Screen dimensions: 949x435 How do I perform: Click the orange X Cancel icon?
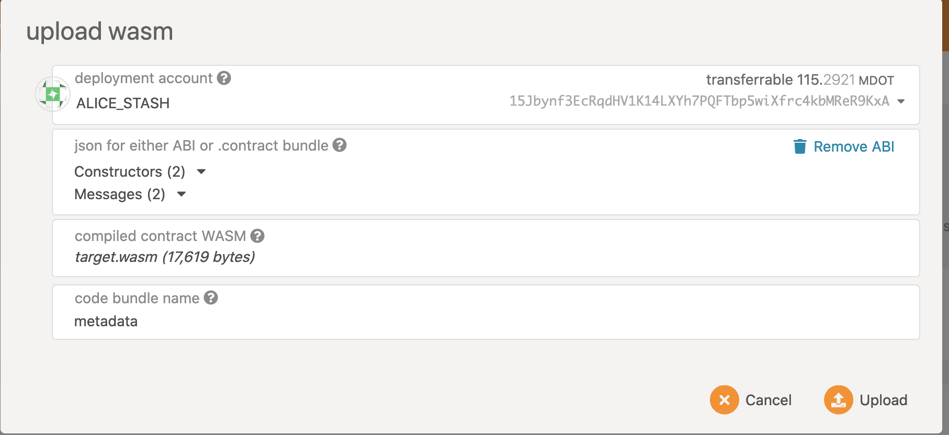pyautogui.click(x=724, y=400)
